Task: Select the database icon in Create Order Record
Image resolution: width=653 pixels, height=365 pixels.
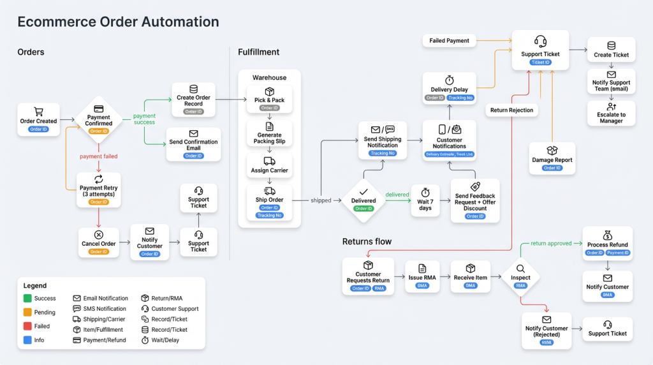Action: (x=193, y=89)
